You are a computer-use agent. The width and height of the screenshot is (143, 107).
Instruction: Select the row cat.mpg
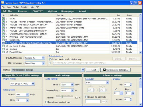click(69, 49)
